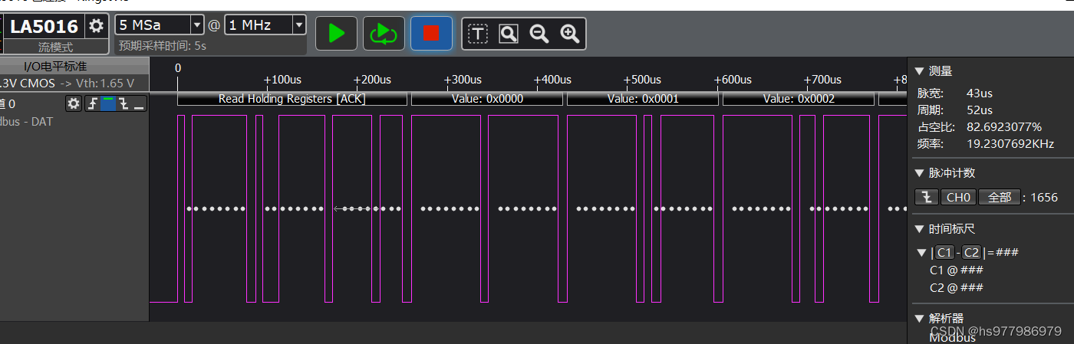
Task: Open LA5016 device settings gear
Action: coord(96,26)
